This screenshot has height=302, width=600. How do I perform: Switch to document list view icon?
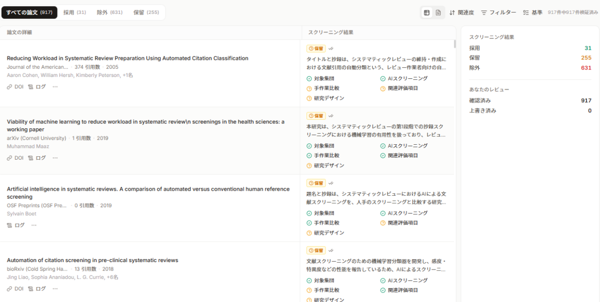438,12
